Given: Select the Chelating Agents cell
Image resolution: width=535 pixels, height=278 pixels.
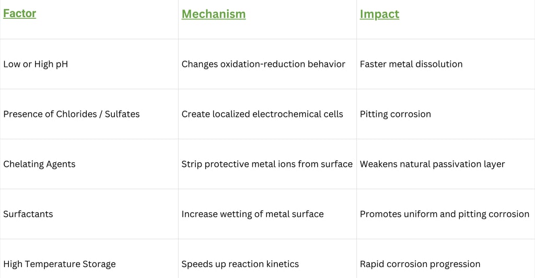Looking at the screenshot, I should coord(89,164).
